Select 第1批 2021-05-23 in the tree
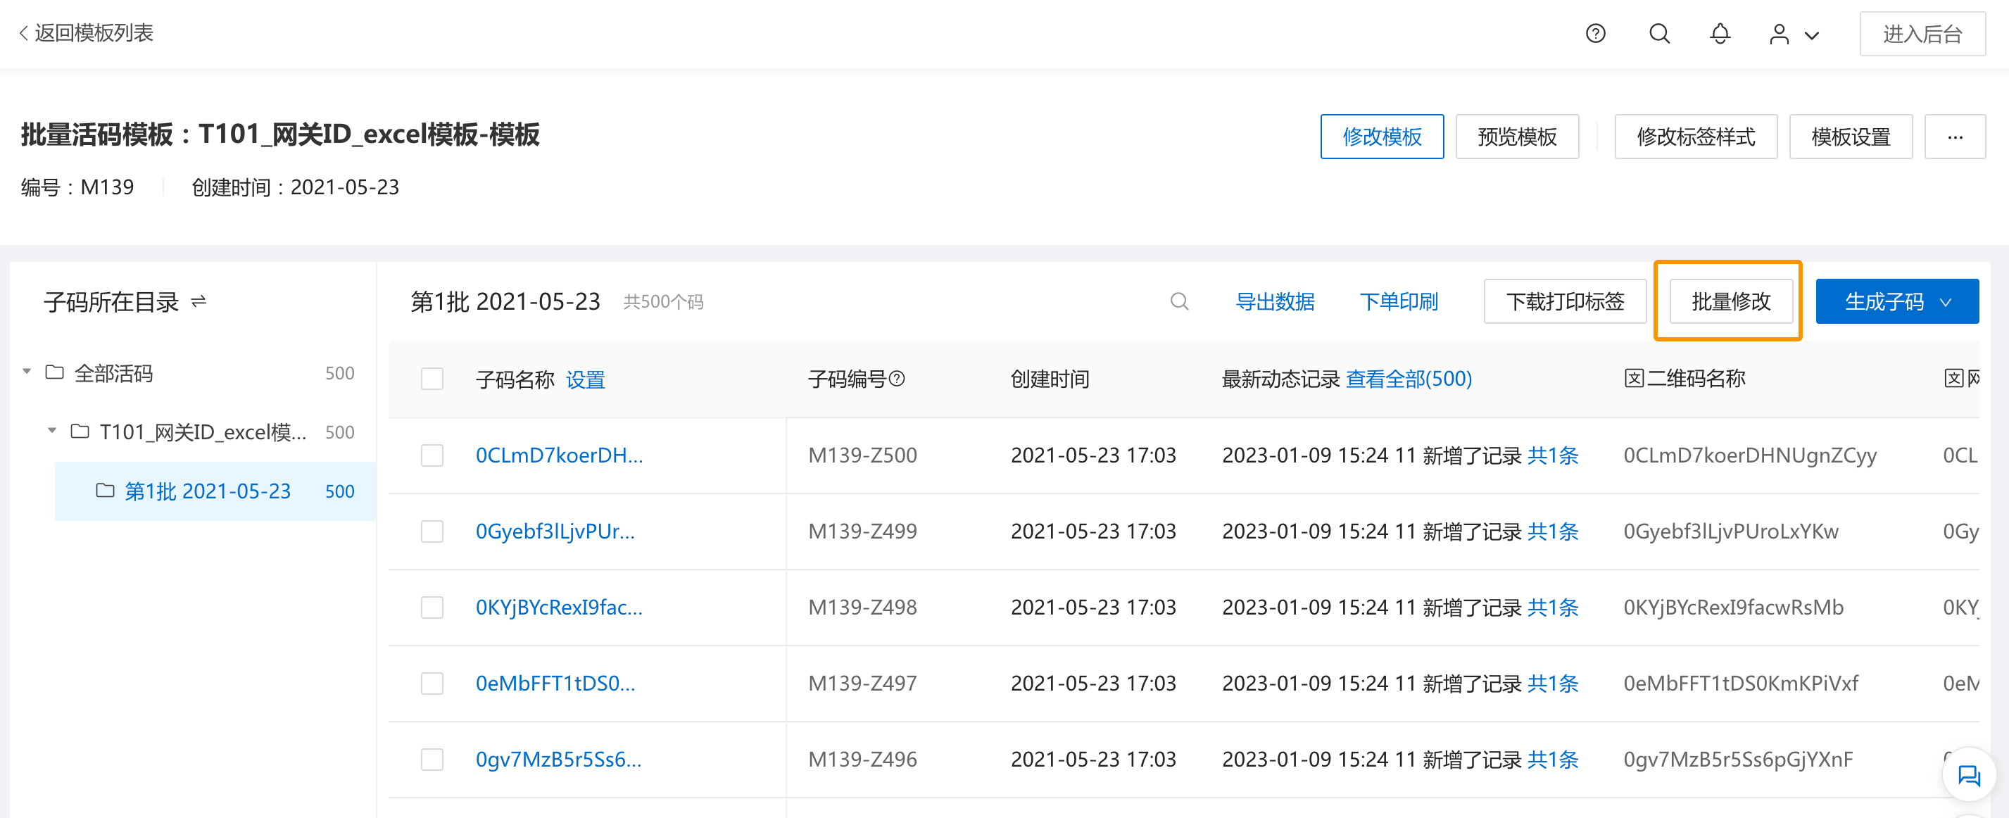The height and width of the screenshot is (818, 2009). tap(215, 491)
